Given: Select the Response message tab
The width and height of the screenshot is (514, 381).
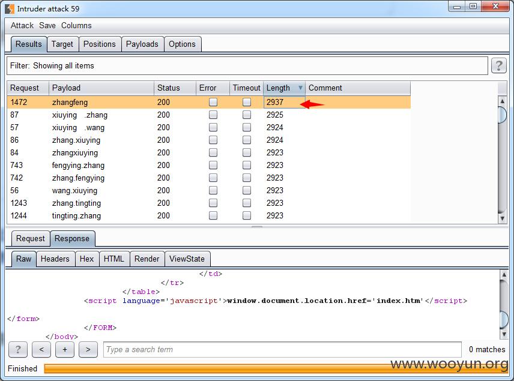Looking at the screenshot, I should pos(72,238).
